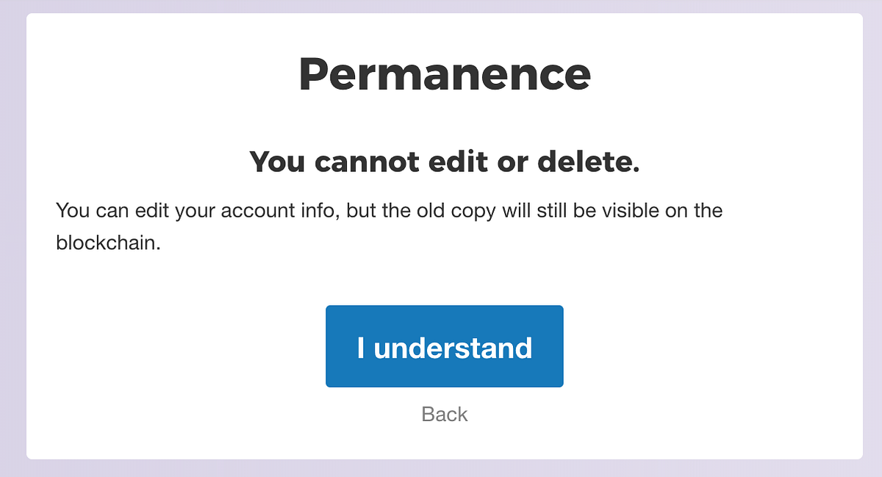Image resolution: width=882 pixels, height=477 pixels.
Task: Click the word "blockchain" in the paragraph
Action: (x=107, y=243)
